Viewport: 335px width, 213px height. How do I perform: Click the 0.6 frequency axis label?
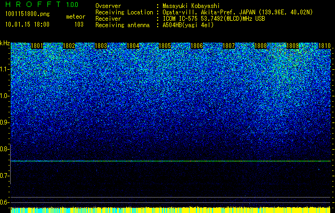(4, 202)
